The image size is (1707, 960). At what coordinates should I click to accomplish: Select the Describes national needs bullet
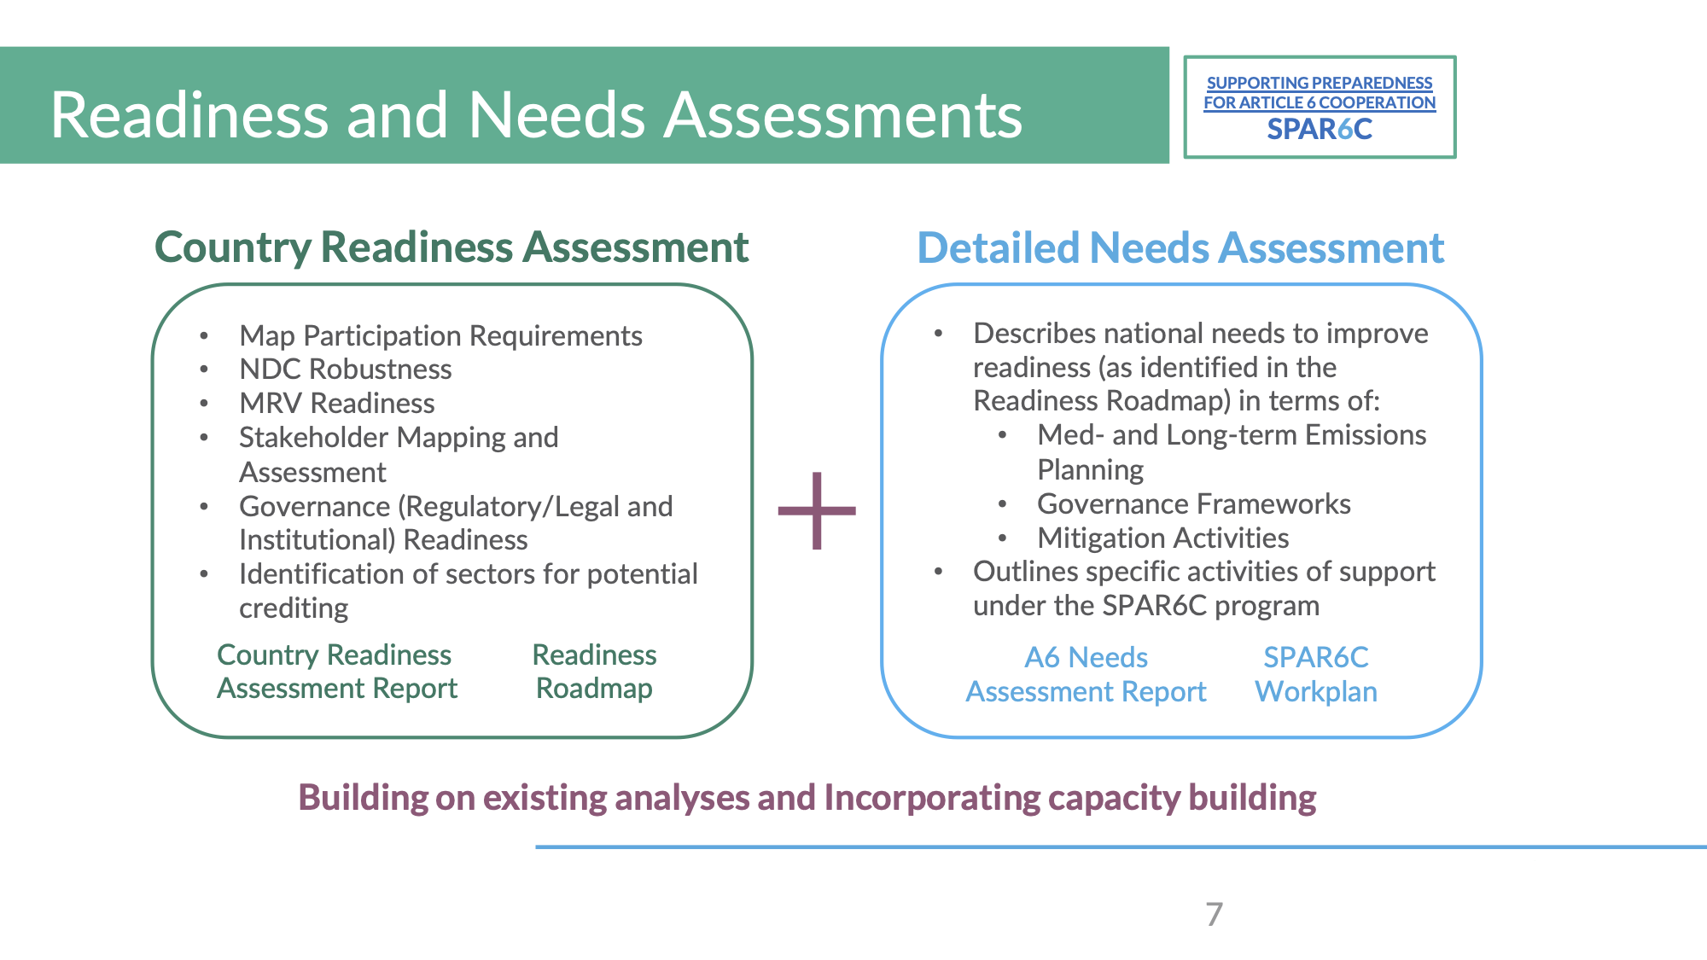1201,367
